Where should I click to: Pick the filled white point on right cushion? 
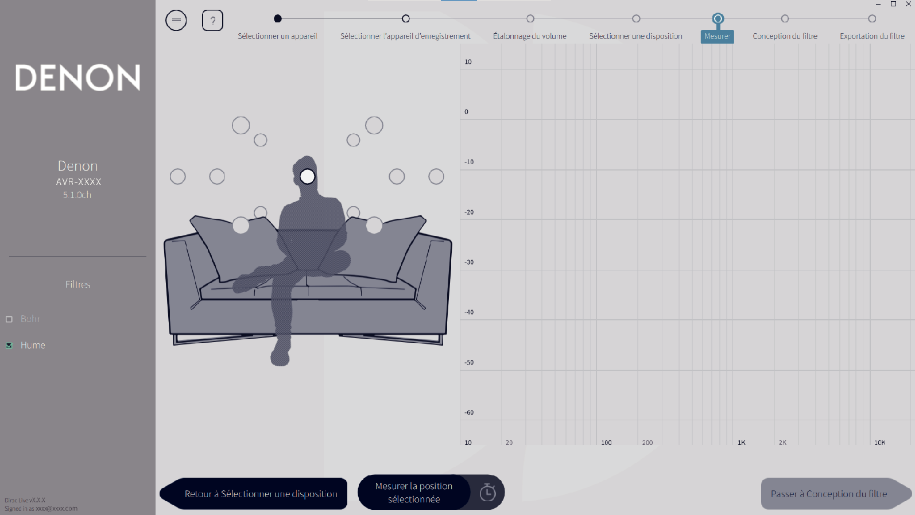[374, 225]
